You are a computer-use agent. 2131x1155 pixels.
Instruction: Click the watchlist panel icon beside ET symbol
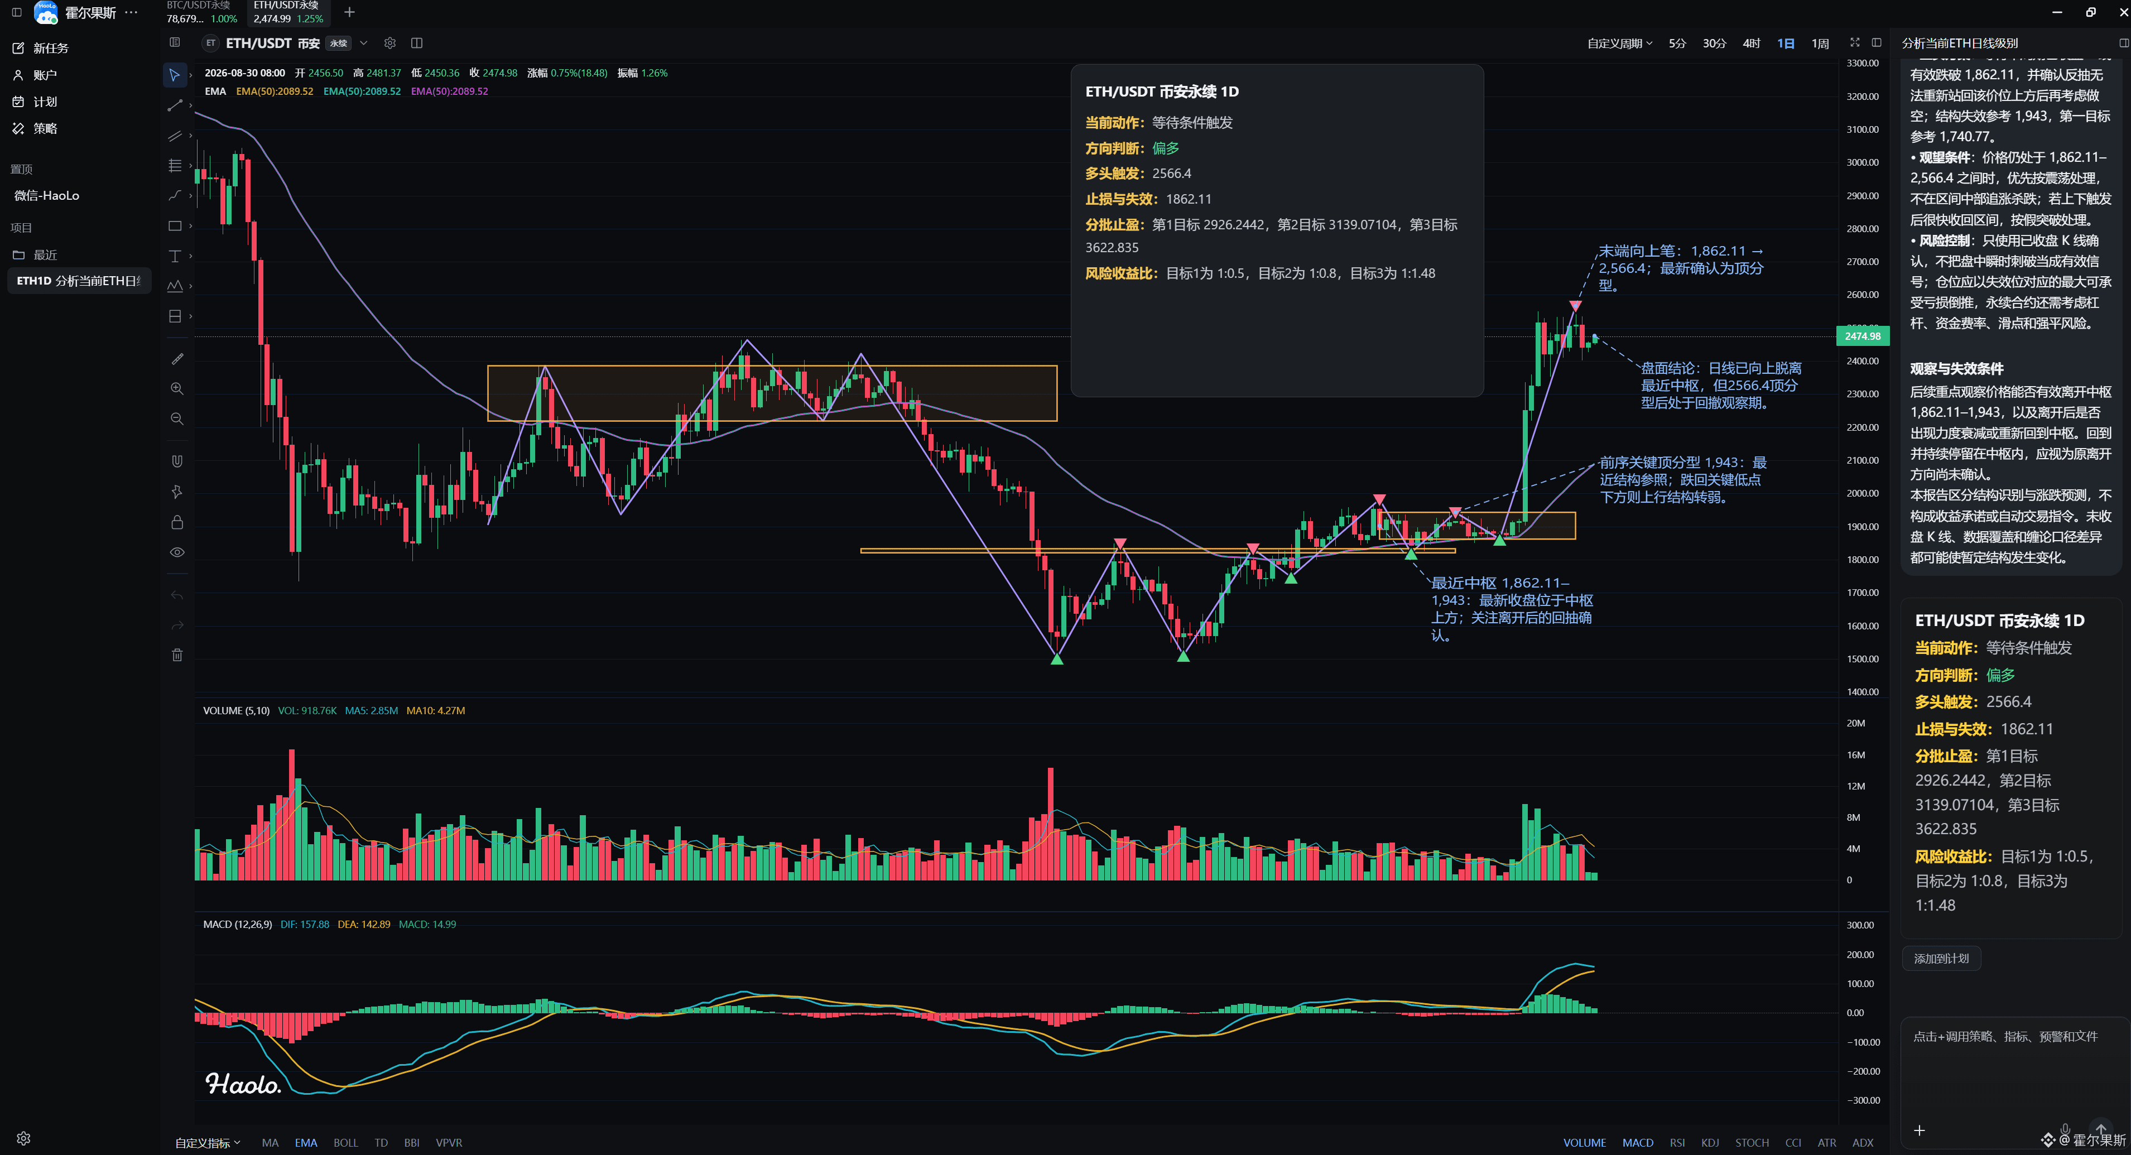pyautogui.click(x=175, y=42)
